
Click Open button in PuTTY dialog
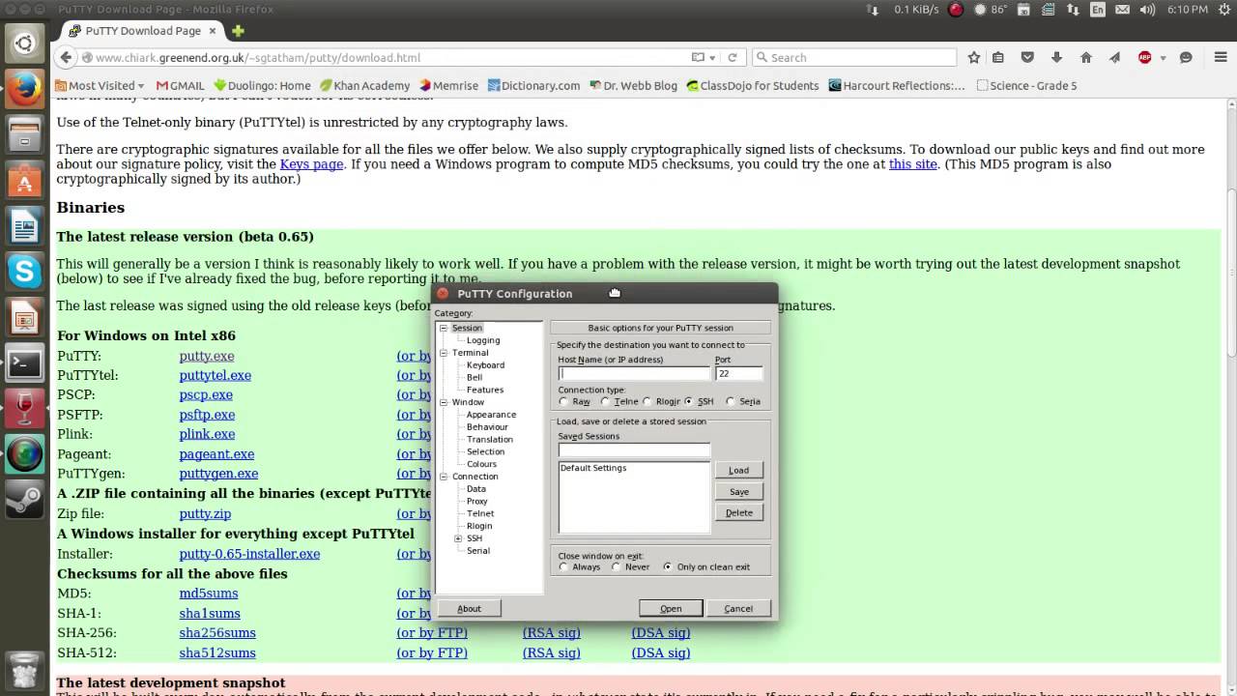(671, 609)
